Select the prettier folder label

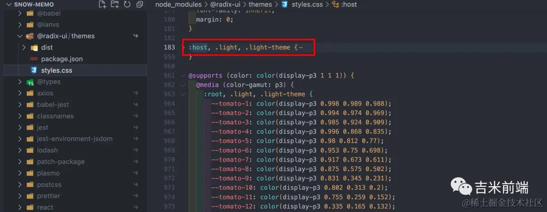coord(49,196)
